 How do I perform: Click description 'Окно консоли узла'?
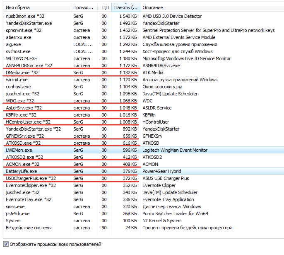(x=162, y=87)
